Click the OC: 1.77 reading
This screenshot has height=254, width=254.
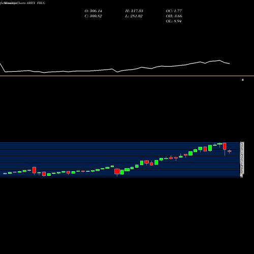[174, 11]
